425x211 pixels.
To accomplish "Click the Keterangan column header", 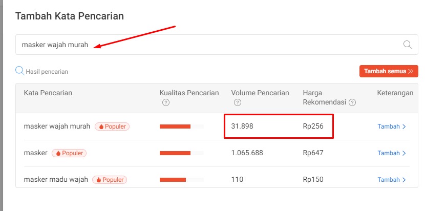I will tap(395, 93).
